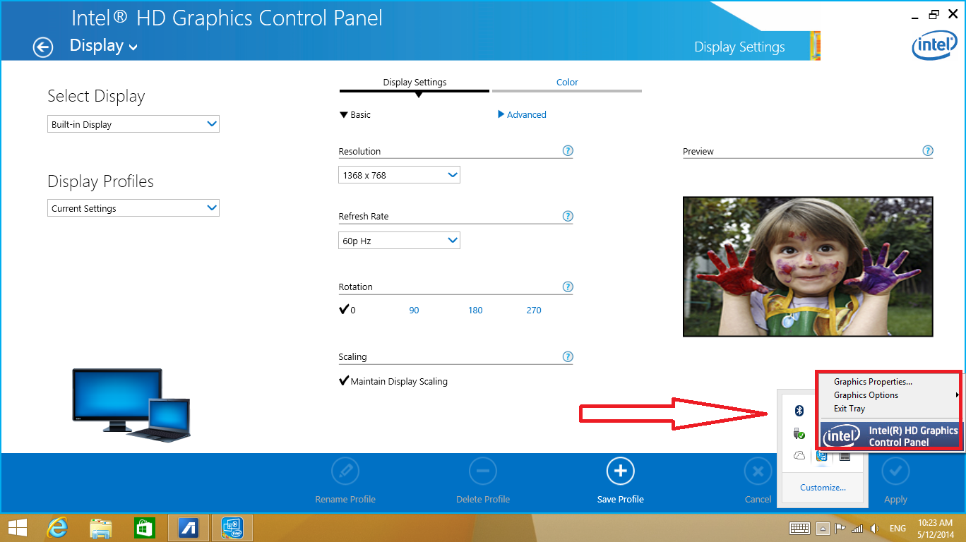Click the network signal tray icon
This screenshot has height=542, width=966.
coord(857,528)
